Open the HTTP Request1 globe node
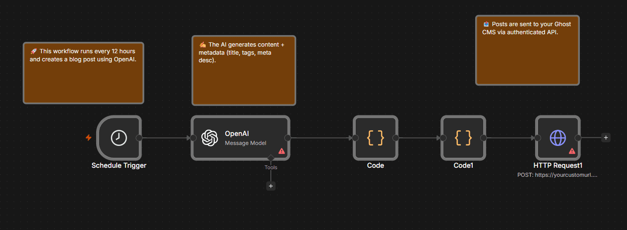 (x=557, y=138)
